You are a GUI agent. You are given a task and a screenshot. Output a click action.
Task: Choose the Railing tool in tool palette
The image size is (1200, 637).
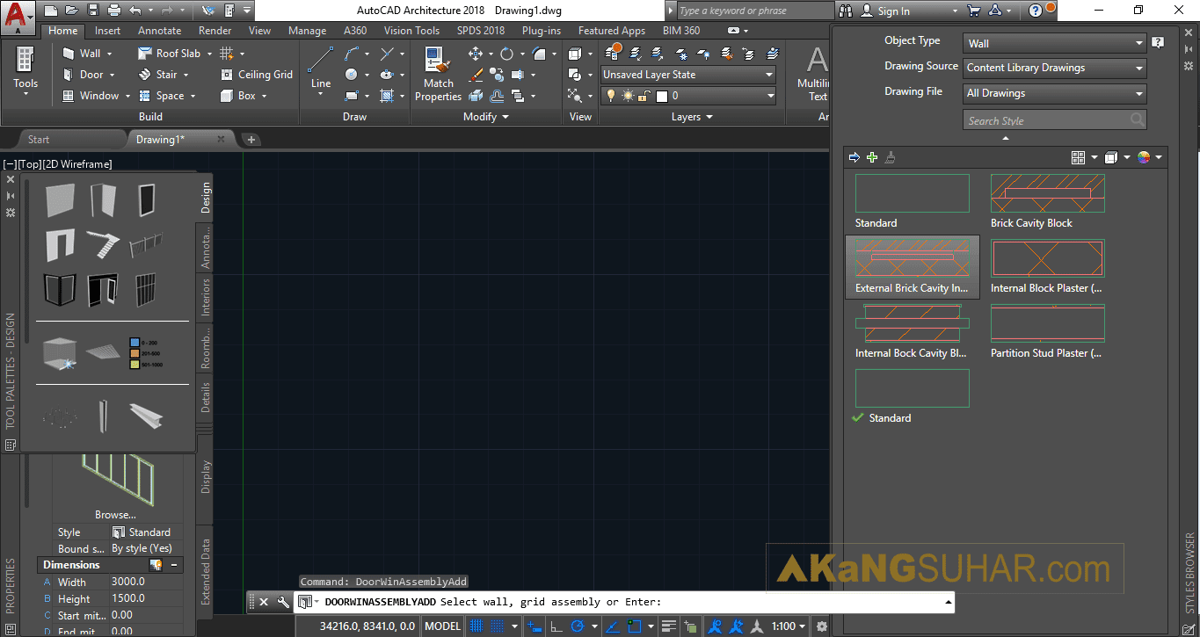(146, 245)
